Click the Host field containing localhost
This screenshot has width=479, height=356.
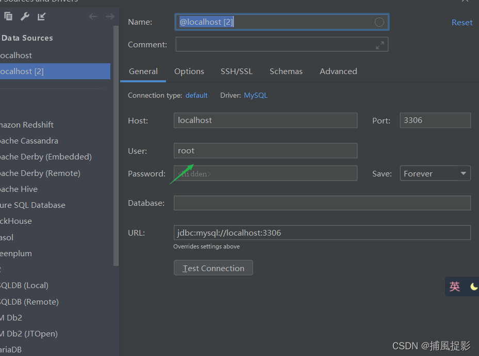(x=266, y=120)
